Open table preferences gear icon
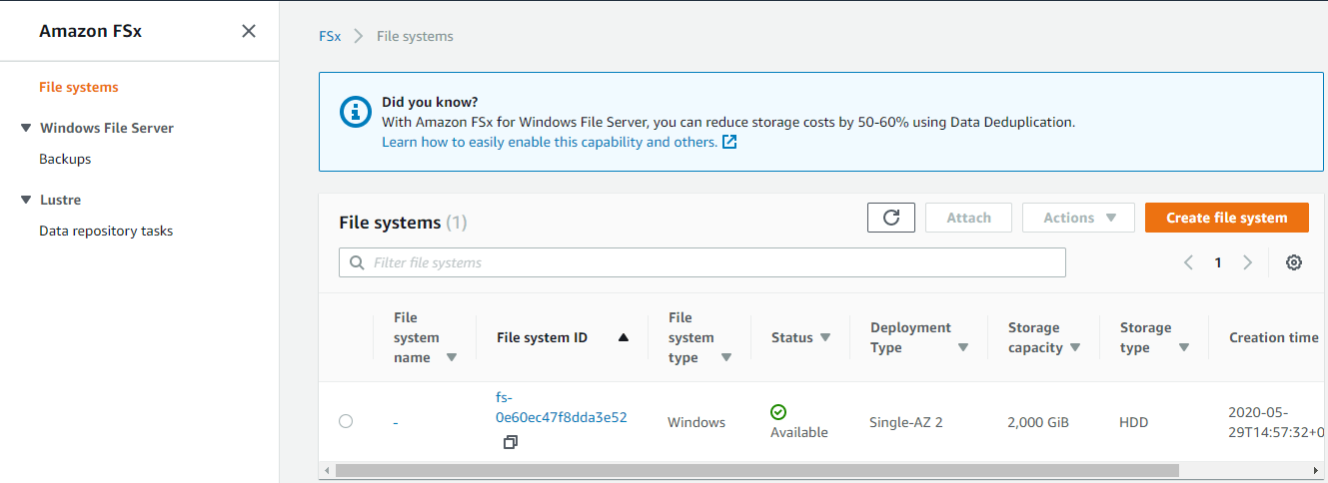Image resolution: width=1328 pixels, height=483 pixels. click(1294, 262)
